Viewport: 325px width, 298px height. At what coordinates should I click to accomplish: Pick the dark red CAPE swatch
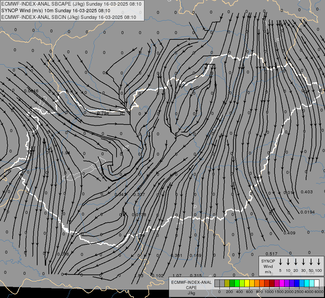[272, 283]
